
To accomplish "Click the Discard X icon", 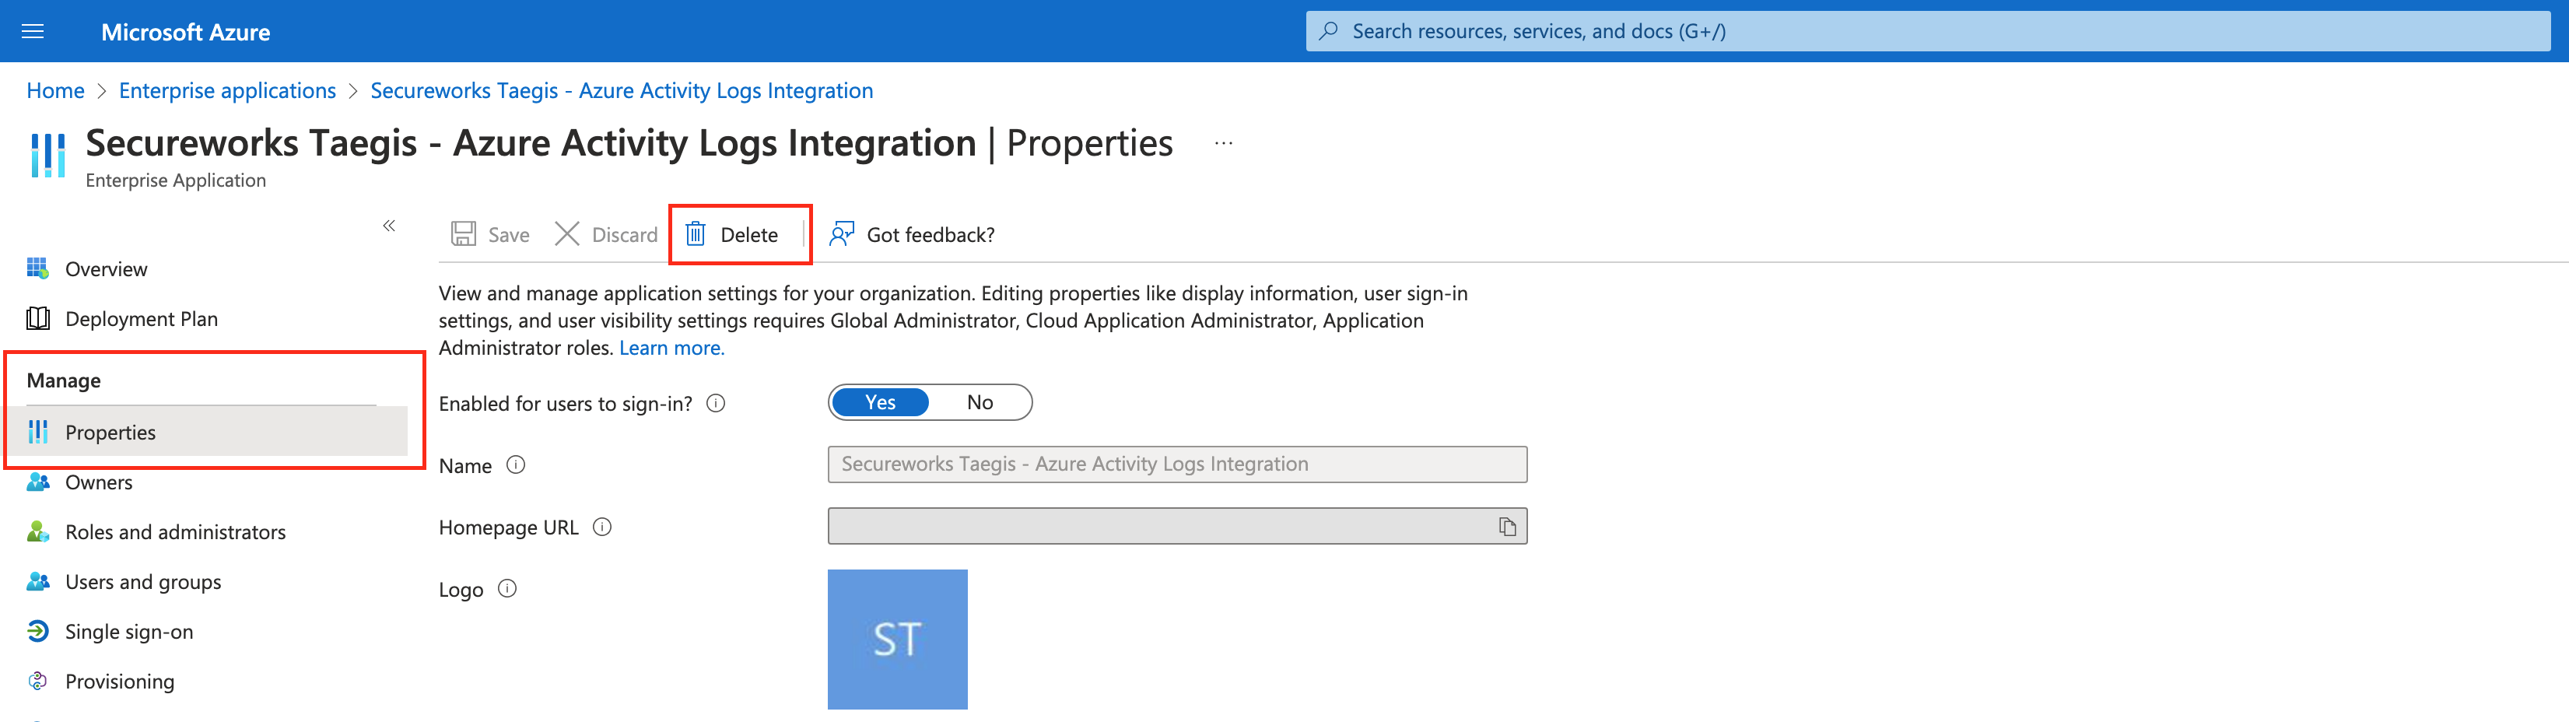I will 567,234.
